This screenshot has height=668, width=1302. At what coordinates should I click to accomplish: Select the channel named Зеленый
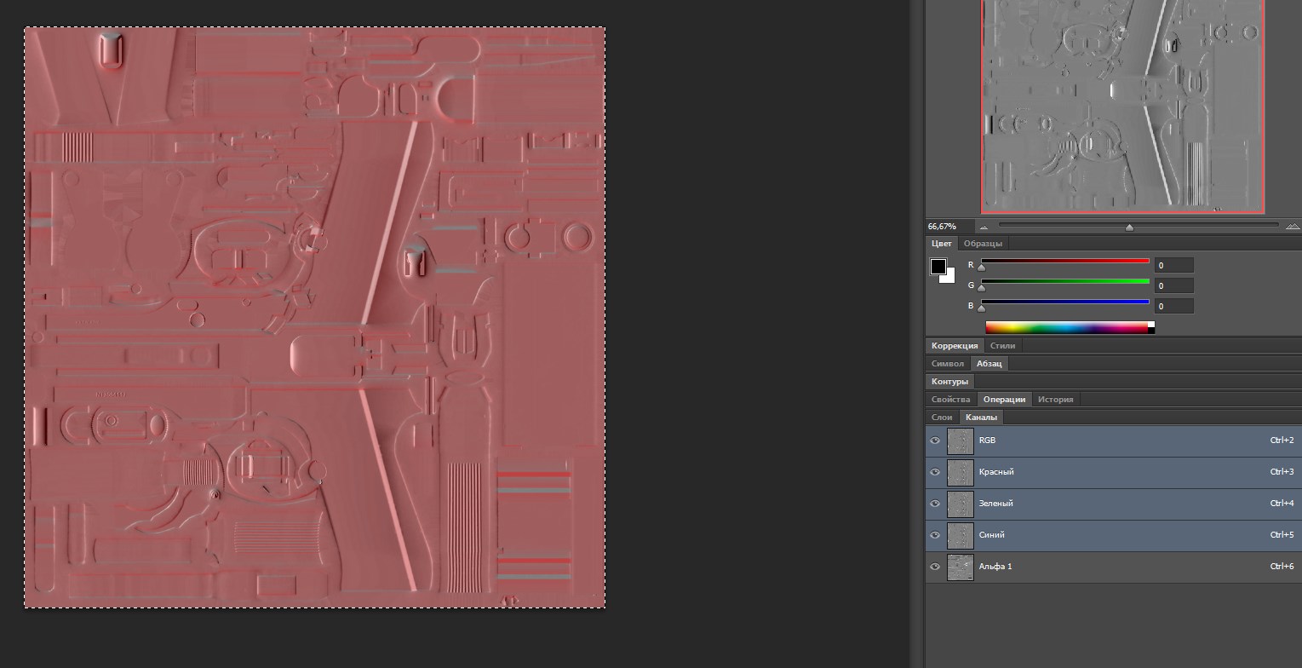point(1113,504)
